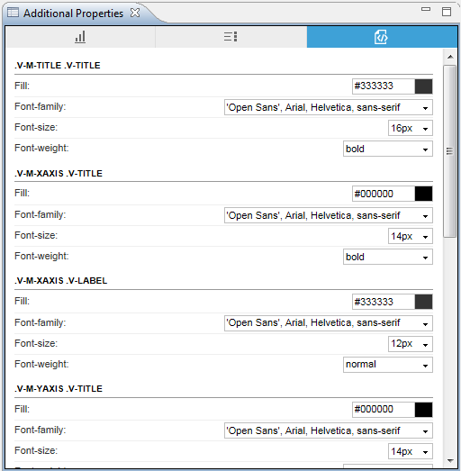Image resolution: width=461 pixels, height=471 pixels.
Task: Click the scroll-down arrow in the panel
Action: [450, 460]
